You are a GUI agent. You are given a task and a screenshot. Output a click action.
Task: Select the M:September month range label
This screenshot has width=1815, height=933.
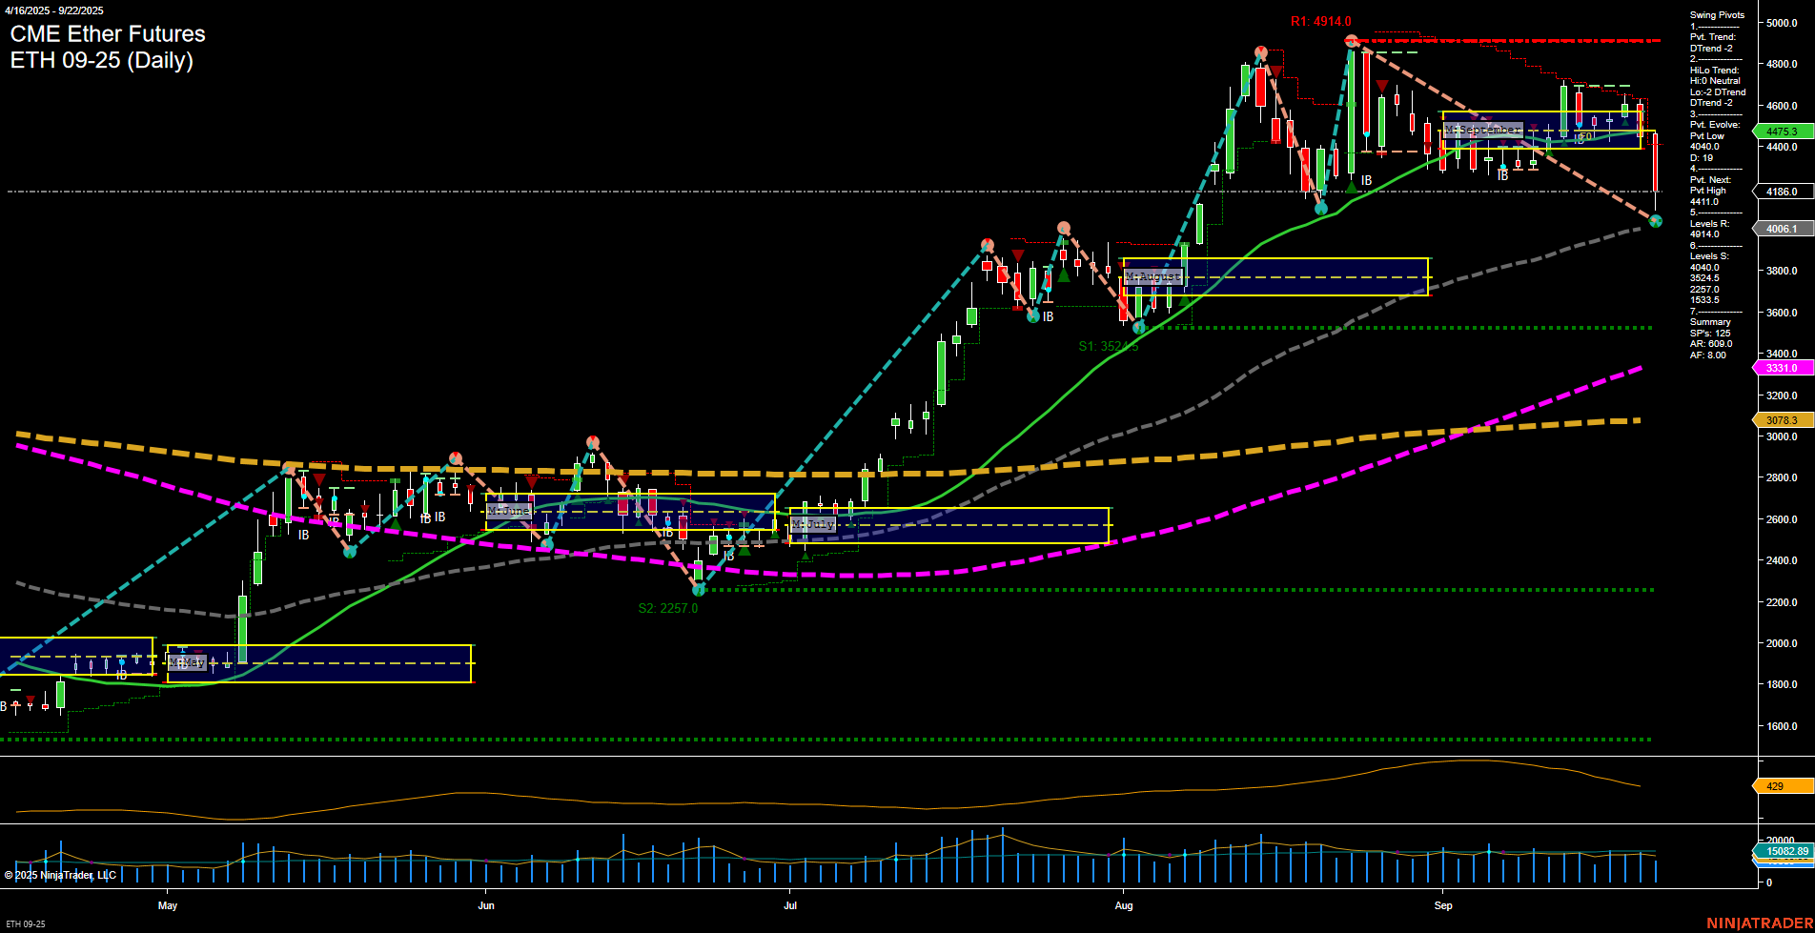[1484, 129]
